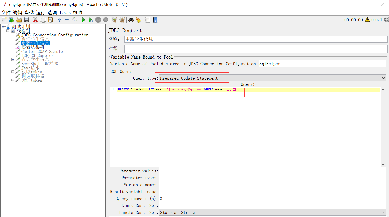Viewport: 389px width, 217px height.
Task: Open the 编辑 menu
Action: click(x=17, y=12)
